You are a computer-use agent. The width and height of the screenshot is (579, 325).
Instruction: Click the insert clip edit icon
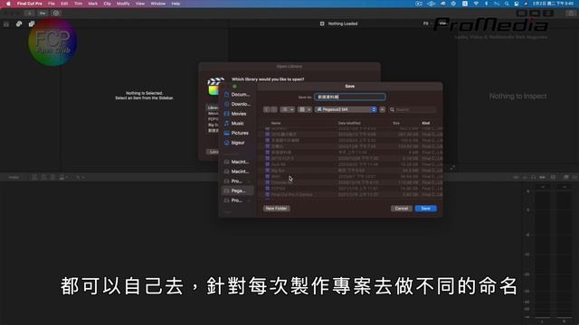pyautogui.click(x=43, y=178)
